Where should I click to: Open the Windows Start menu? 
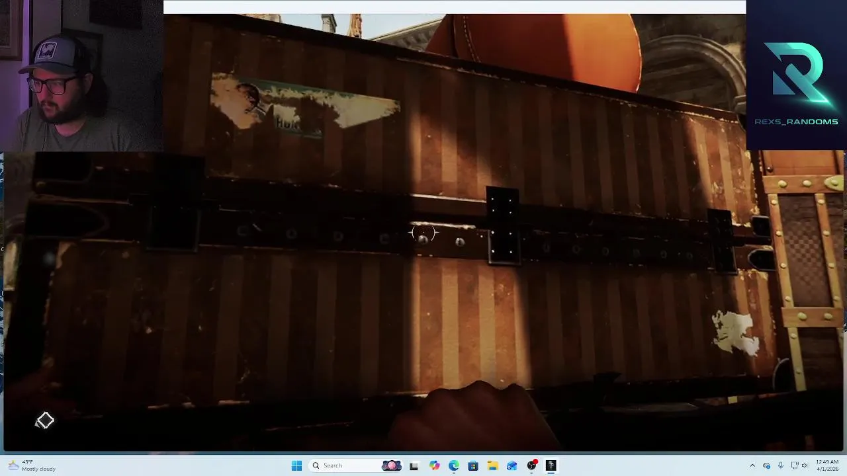296,465
